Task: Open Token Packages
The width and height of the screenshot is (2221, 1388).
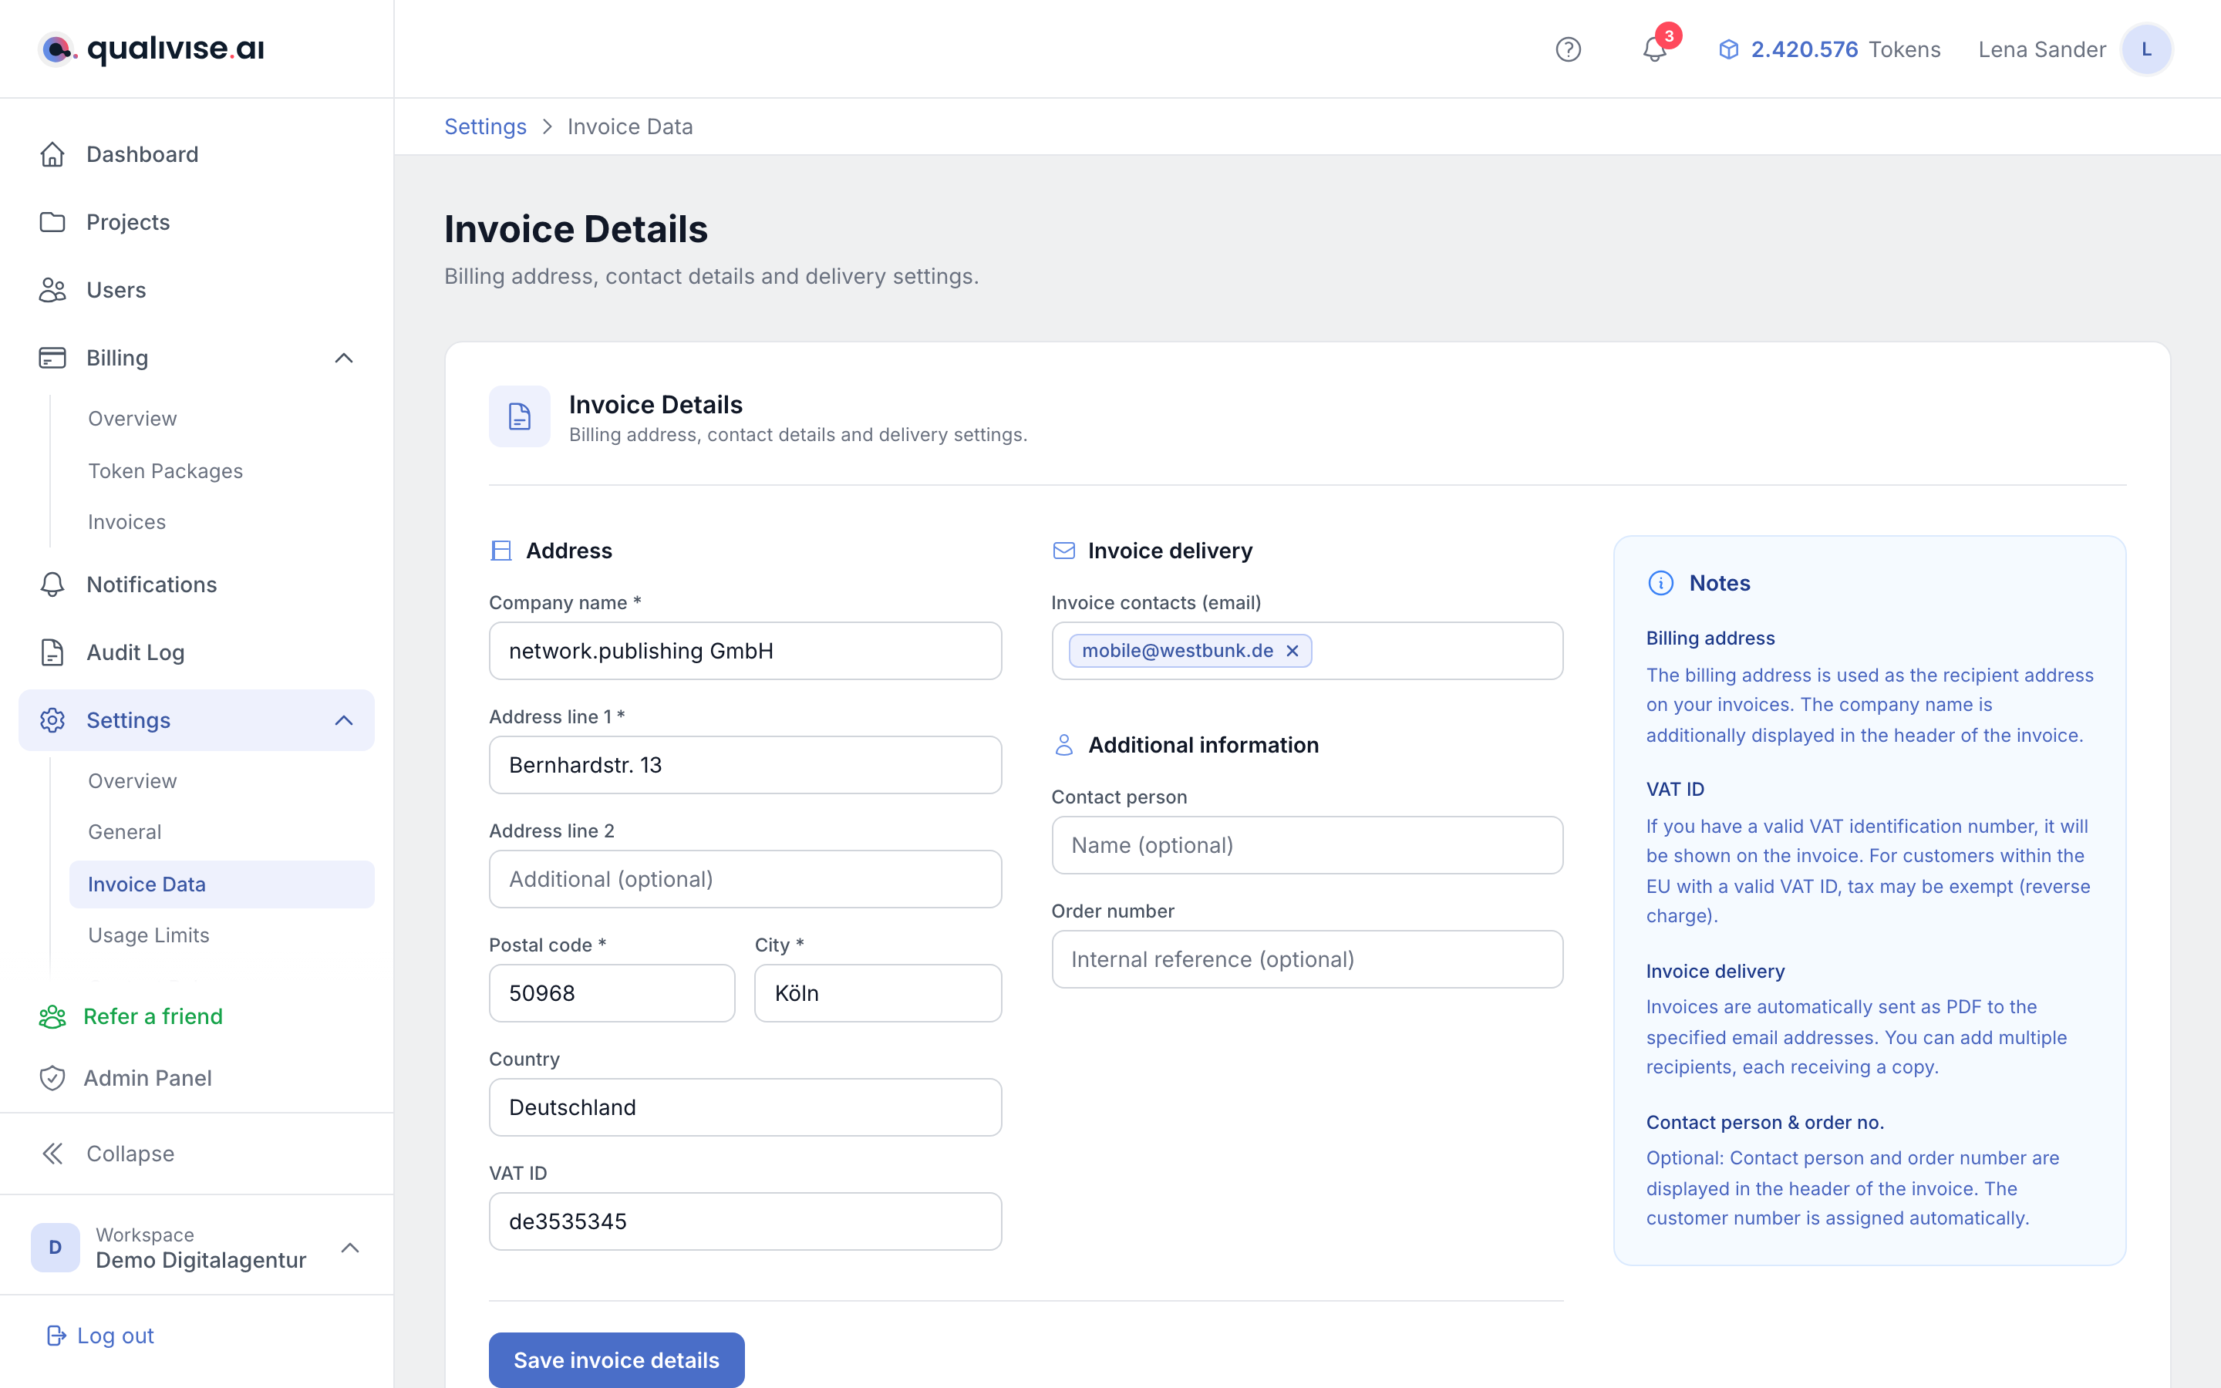Action: click(x=165, y=471)
